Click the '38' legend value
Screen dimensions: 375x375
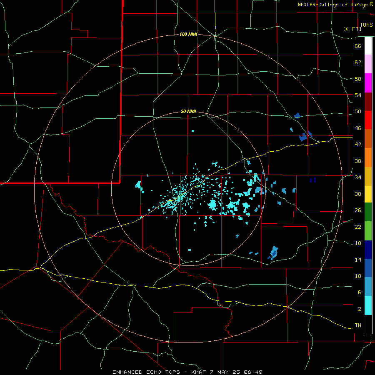pos(358,161)
